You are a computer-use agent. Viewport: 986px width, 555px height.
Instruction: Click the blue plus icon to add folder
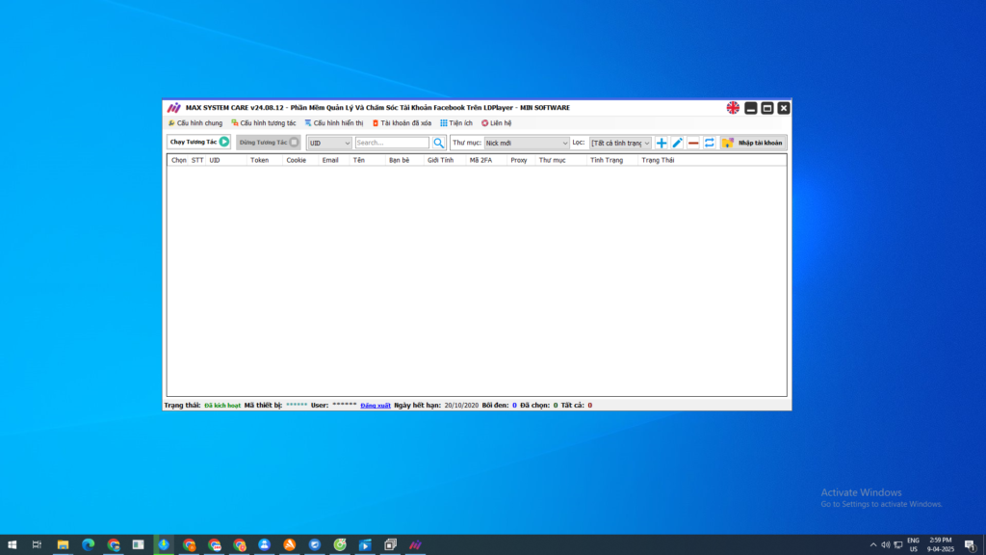660,142
